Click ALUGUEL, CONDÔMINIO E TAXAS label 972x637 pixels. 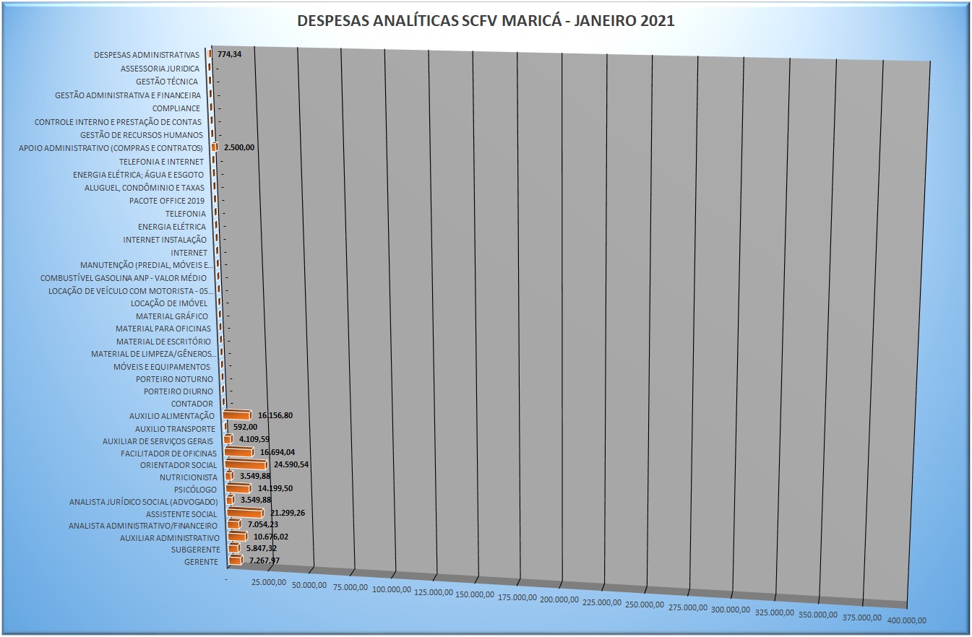click(x=145, y=188)
